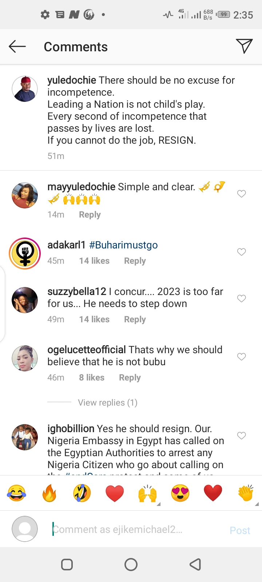Open the #Buharimustgo hashtag link
Viewport: 262px width, 582px height.
[x=123, y=245]
